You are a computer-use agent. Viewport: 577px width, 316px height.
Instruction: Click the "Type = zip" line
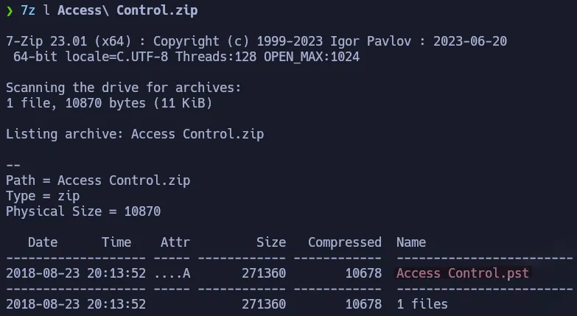[42, 196]
